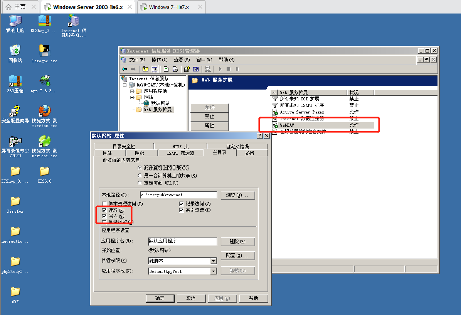Click the 禁止 button in Web 服务扩展 pane
Viewport: 461px width, 315px height.
coord(209,117)
